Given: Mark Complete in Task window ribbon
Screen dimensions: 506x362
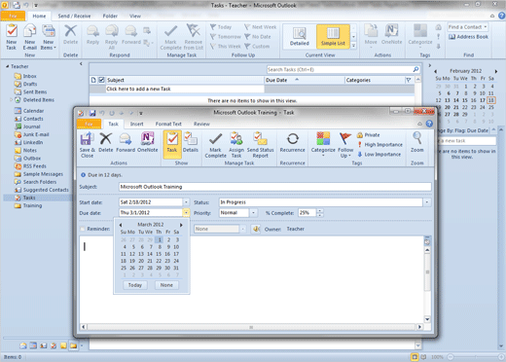Looking at the screenshot, I should coord(215,145).
